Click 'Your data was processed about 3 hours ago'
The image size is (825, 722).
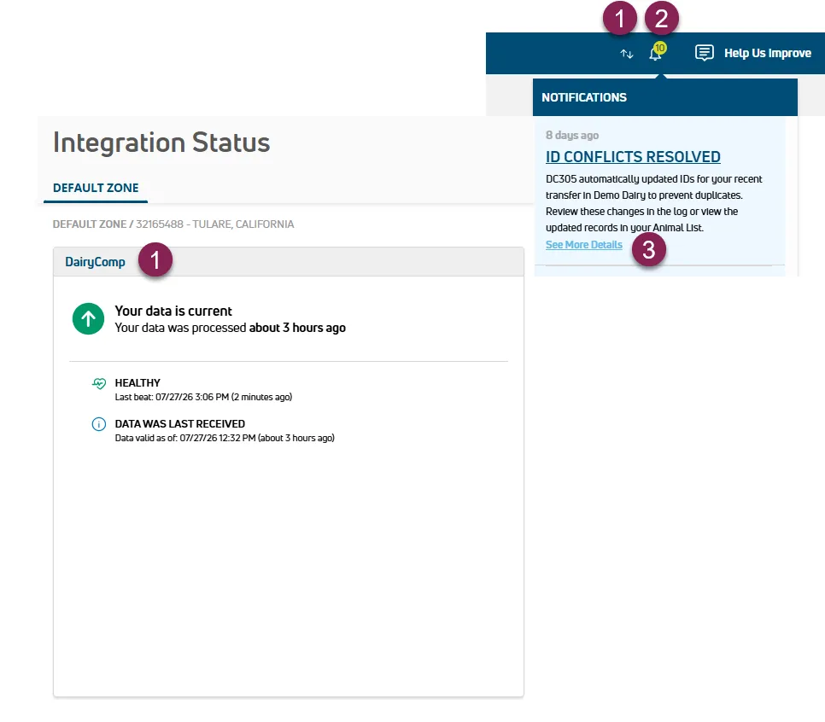pos(230,328)
